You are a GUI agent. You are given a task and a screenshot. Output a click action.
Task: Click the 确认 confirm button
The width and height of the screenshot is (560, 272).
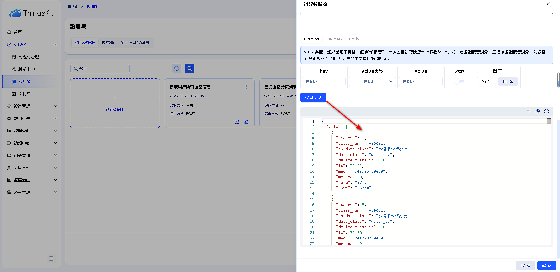click(x=547, y=266)
